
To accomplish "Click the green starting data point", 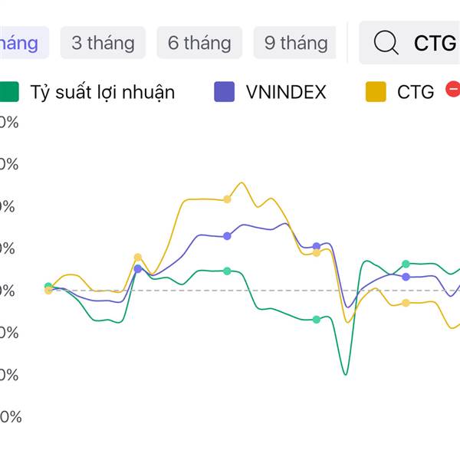I will [48, 287].
